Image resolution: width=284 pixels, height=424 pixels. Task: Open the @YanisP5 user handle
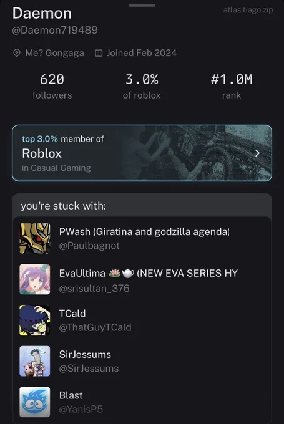tap(81, 409)
